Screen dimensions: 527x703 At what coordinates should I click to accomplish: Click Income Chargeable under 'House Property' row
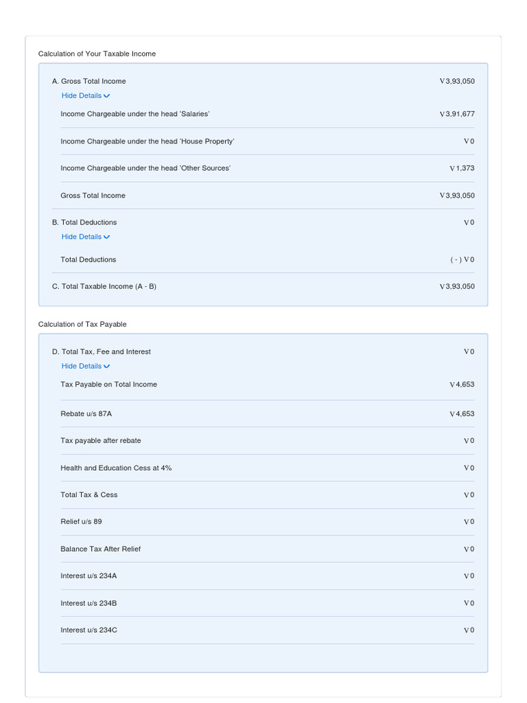148,141
